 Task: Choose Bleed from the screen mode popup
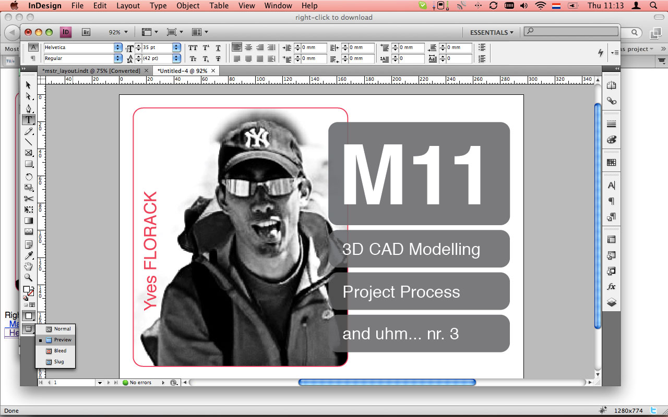coord(60,351)
